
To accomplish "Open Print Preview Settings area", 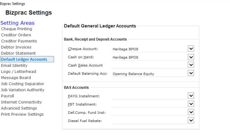I will [22, 114].
